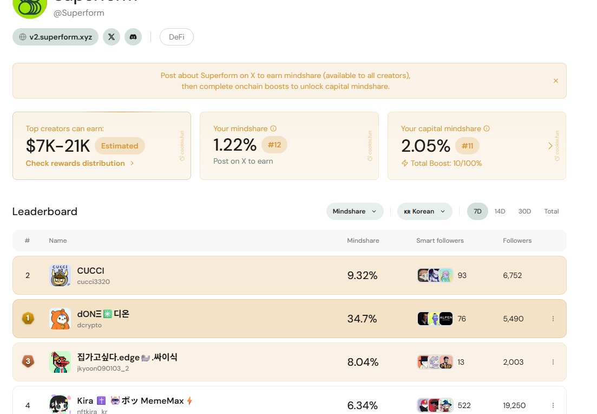Click the 6.34% mindshare value
Screen dimensions: 597x414
pyautogui.click(x=363, y=405)
